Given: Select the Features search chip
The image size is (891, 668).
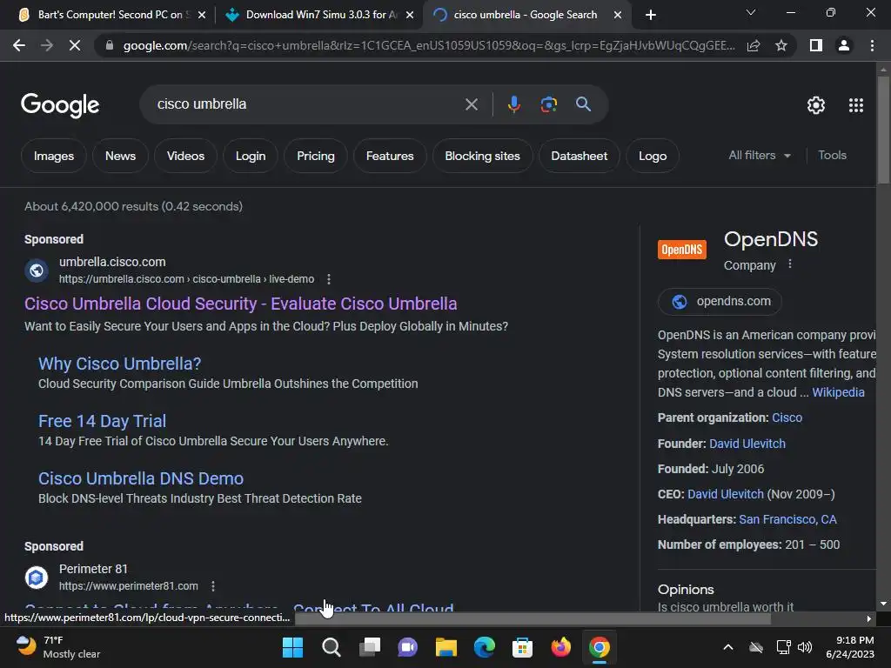Looking at the screenshot, I should point(390,156).
